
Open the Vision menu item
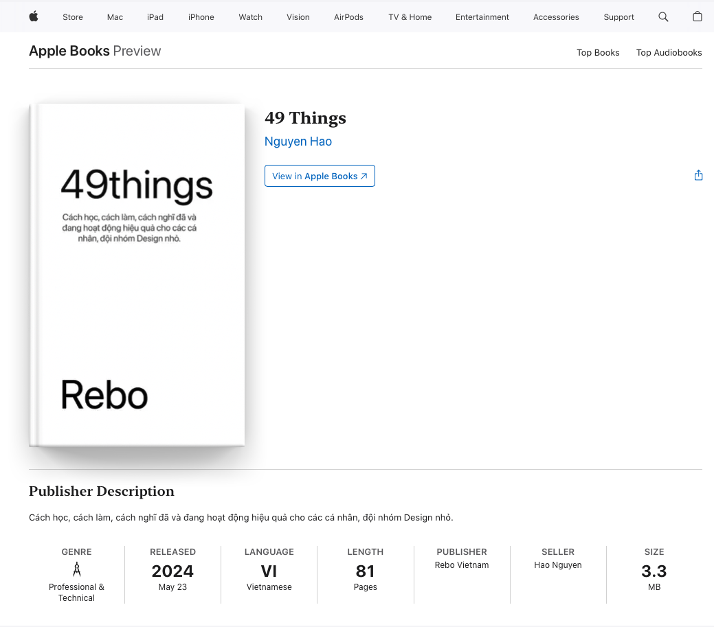click(x=298, y=17)
